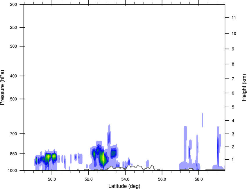Select the 700 pressure tick label
Viewport: 247px width, 189px height.
click(x=13, y=134)
